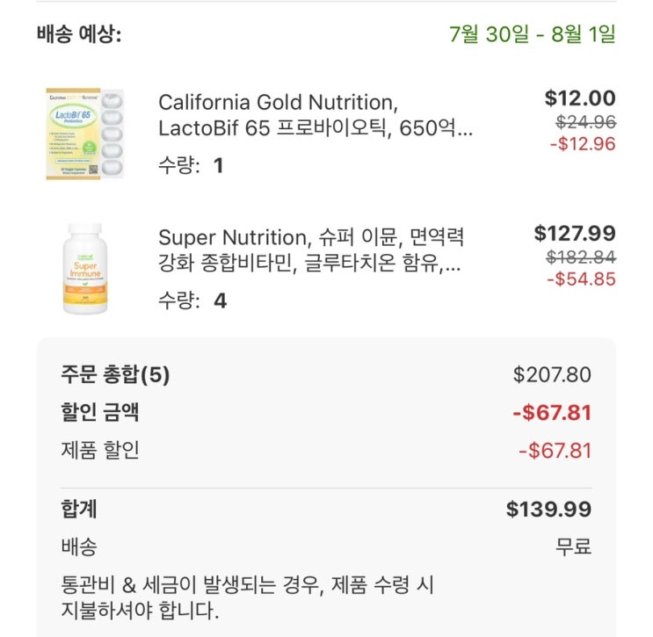Tap the -$12.96 discount amount
Screen dimensions: 653x637
coord(582,143)
